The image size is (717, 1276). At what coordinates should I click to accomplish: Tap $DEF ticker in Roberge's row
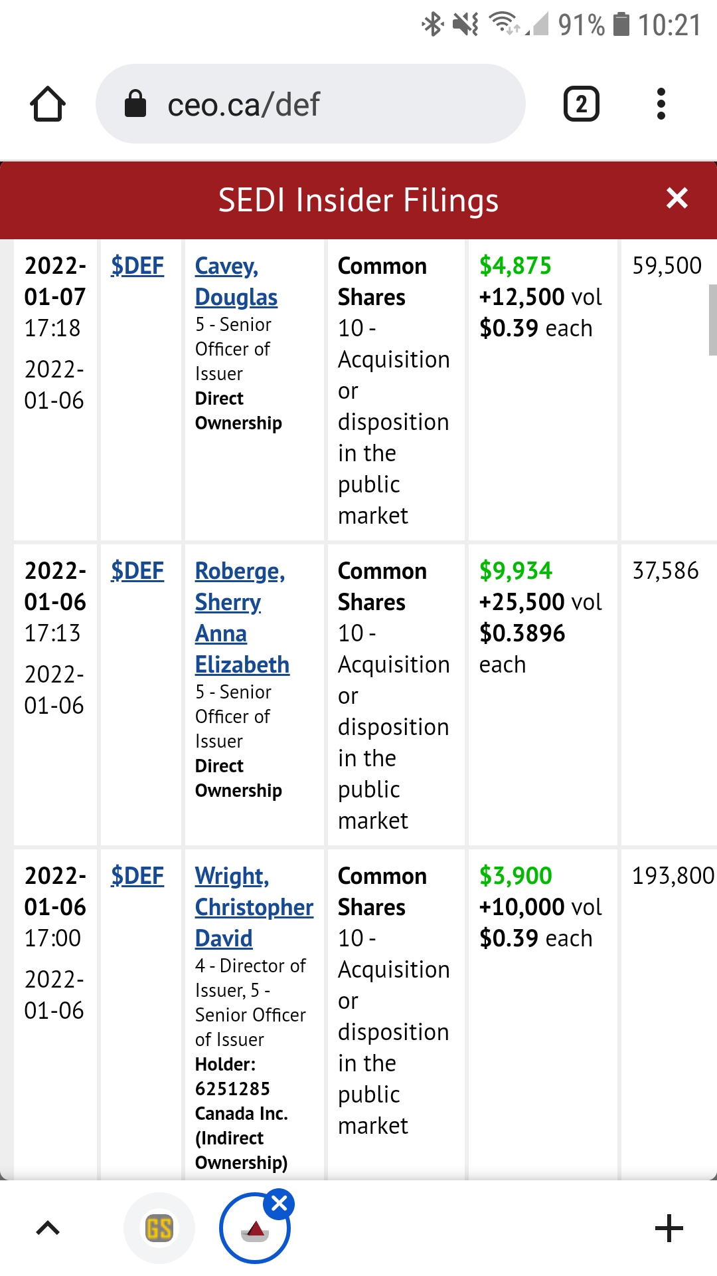[x=137, y=571]
